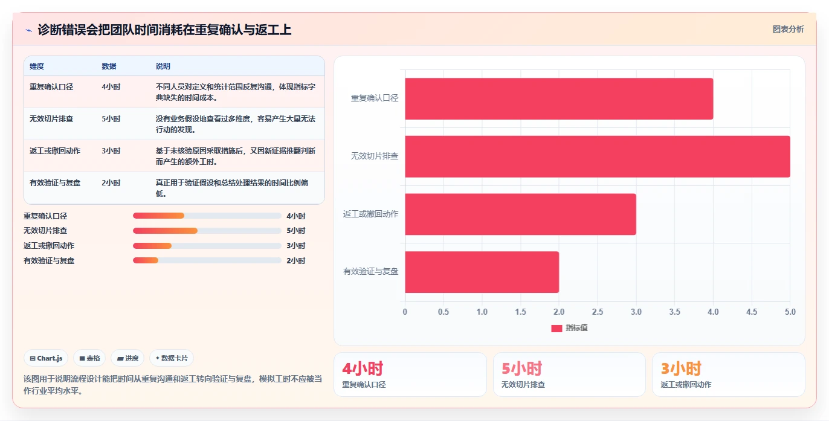Toggle the 指标值 legend swatch
This screenshot has height=421, width=829.
(x=556, y=328)
